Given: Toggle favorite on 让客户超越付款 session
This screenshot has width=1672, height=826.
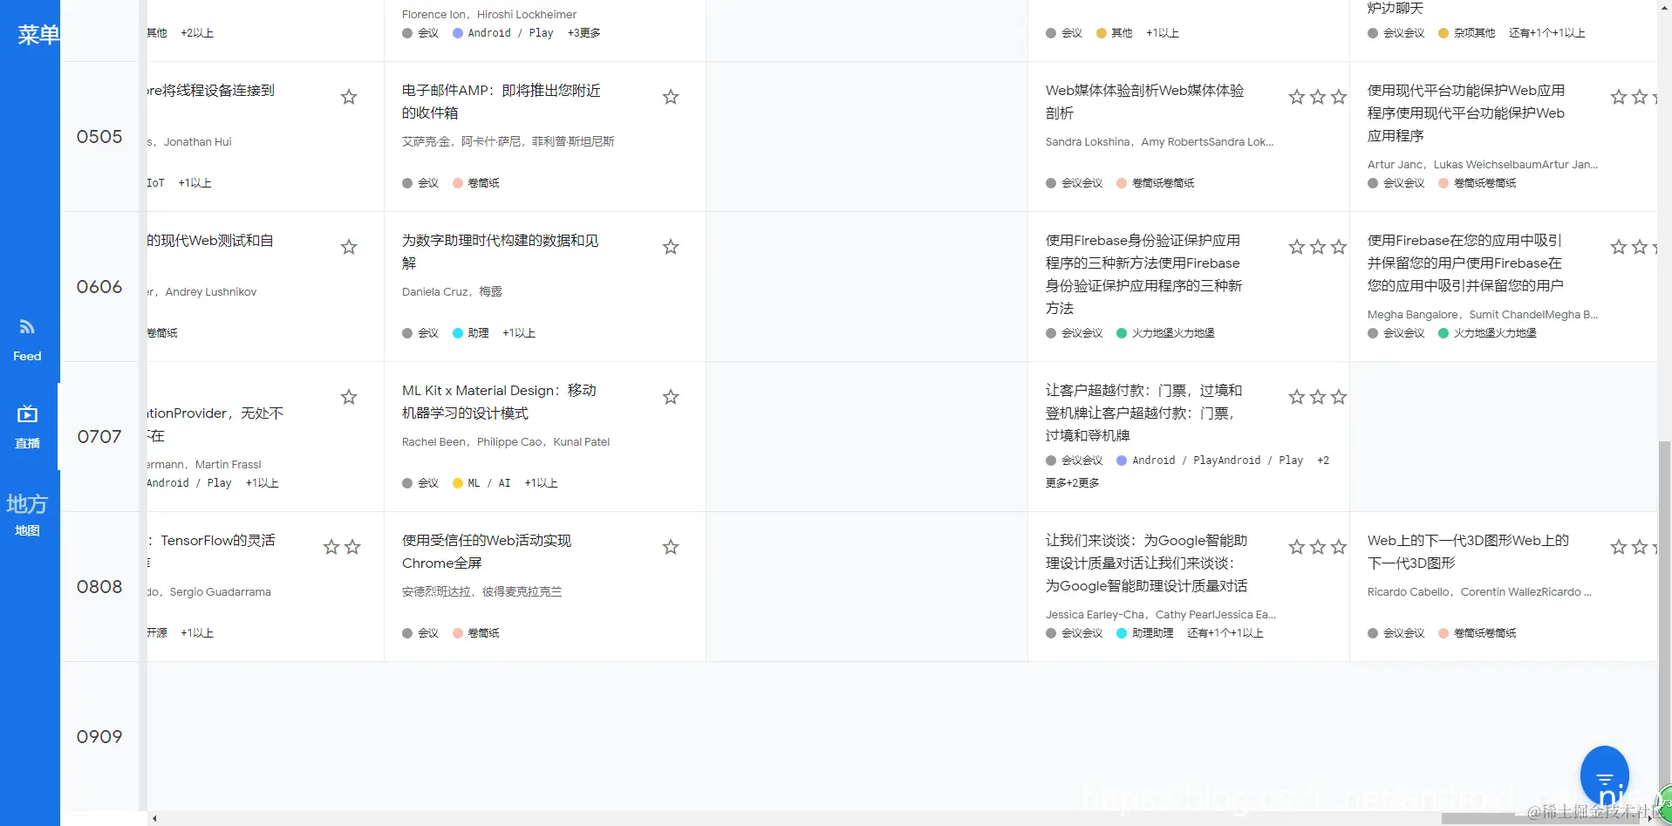Looking at the screenshot, I should pos(1295,397).
